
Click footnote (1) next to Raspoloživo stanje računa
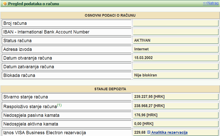[x=59, y=105]
